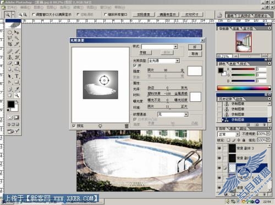Viewport: 275px width, 205px height.
Task: Select the Zoom tool in toolbox
Action: tap(16, 95)
